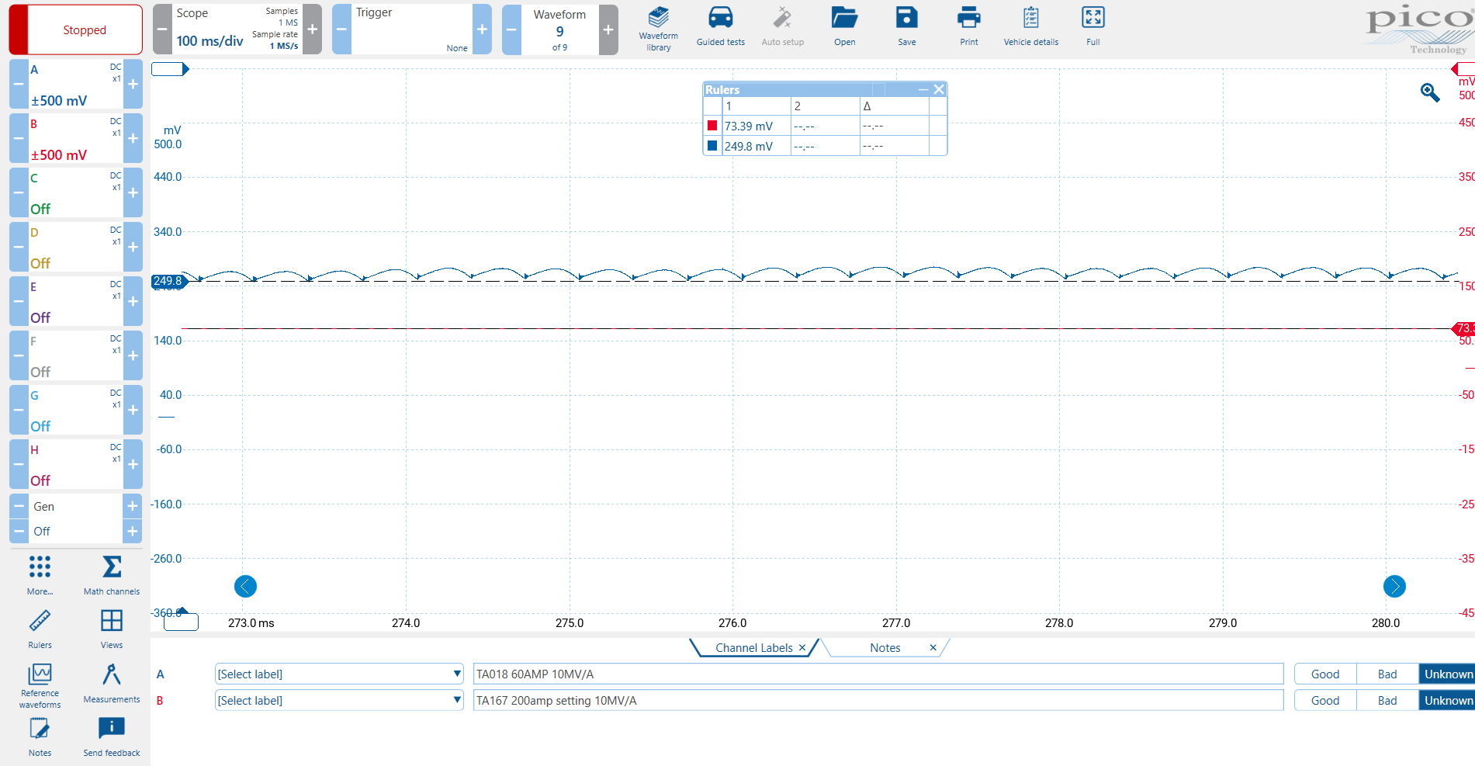The width and height of the screenshot is (1475, 766).
Task: Open channel A settings panel
Action: pyautogui.click(x=75, y=84)
